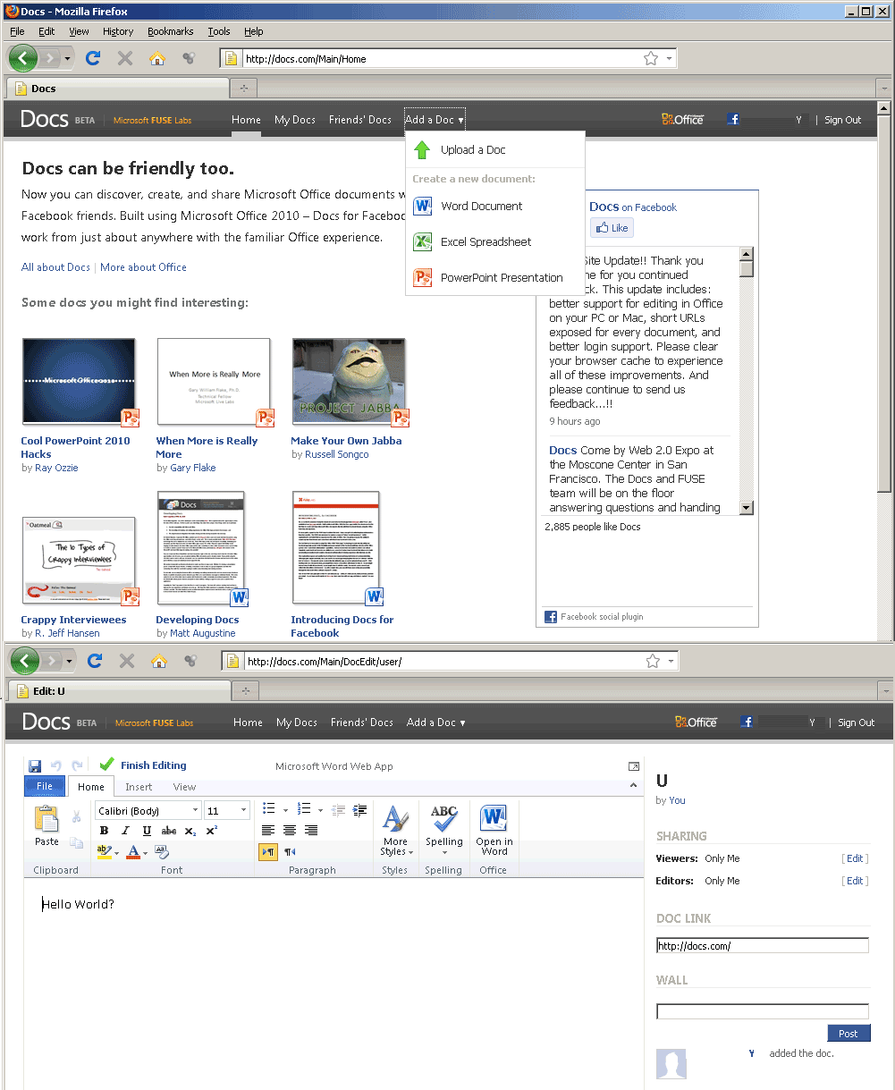Open the Make Your Own Jabba thumbnail
Viewport: 895px width, 1090px height.
click(x=349, y=382)
